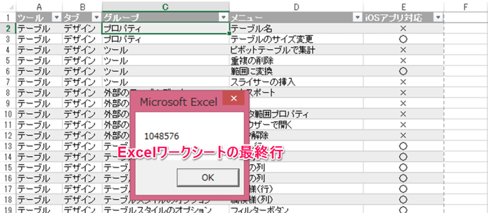This screenshot has height=213, width=488.
Task: Open the iOSアプリ対応 column filter dropdown
Action: click(x=438, y=18)
